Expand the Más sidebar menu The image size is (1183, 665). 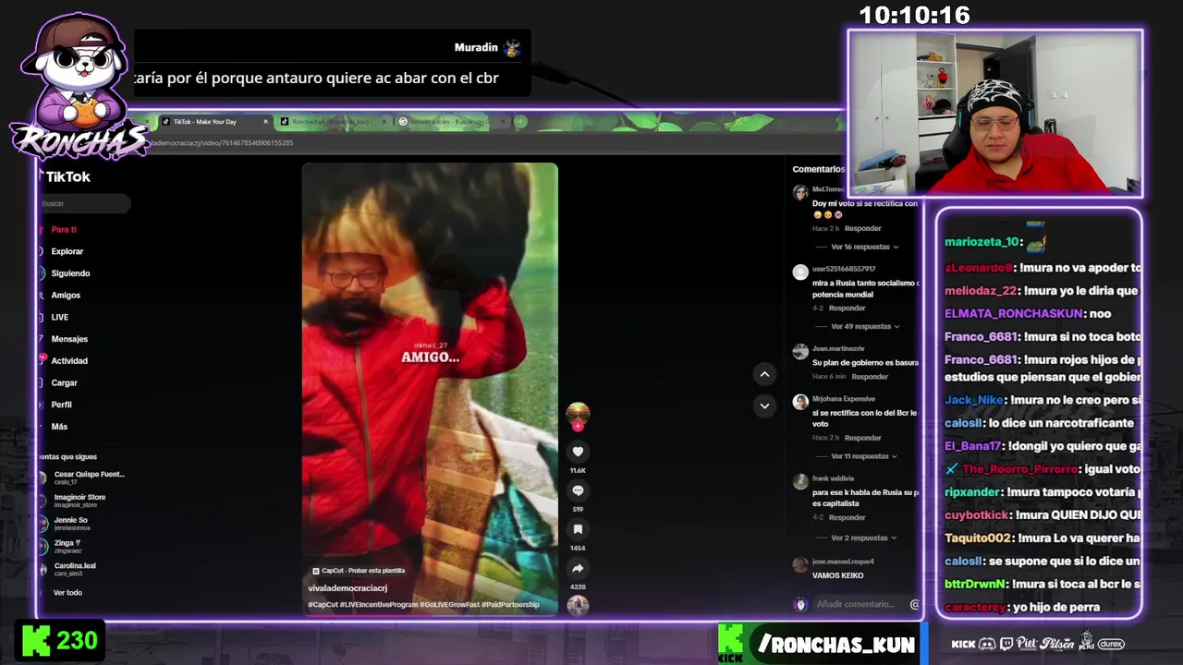pos(59,427)
